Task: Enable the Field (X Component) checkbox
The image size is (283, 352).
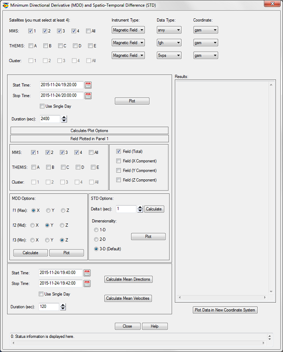Action: tap(119, 161)
